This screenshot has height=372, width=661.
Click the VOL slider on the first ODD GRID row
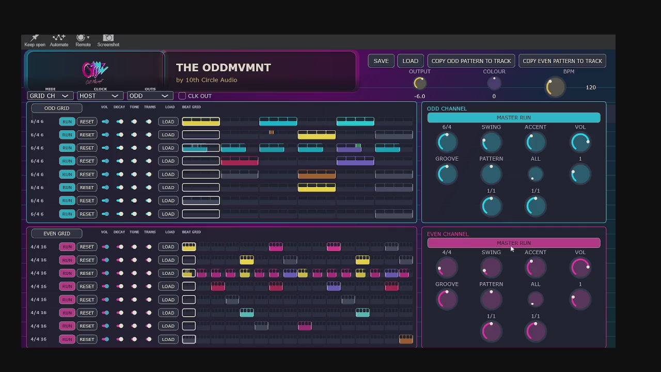tap(105, 122)
